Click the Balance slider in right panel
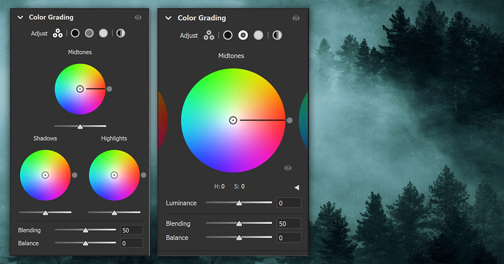Screen dimensions: 504x264 coord(239,238)
